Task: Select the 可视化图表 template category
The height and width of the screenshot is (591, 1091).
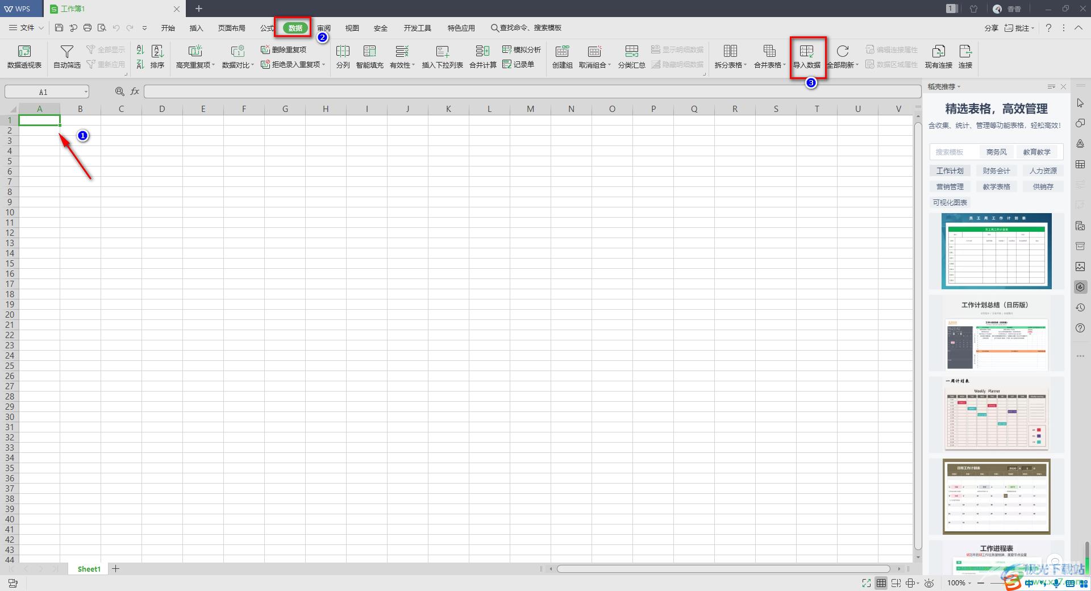Action: pyautogui.click(x=950, y=202)
